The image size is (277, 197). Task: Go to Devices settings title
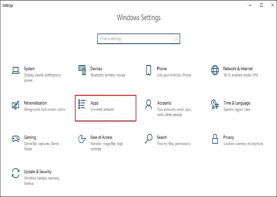tap(96, 68)
